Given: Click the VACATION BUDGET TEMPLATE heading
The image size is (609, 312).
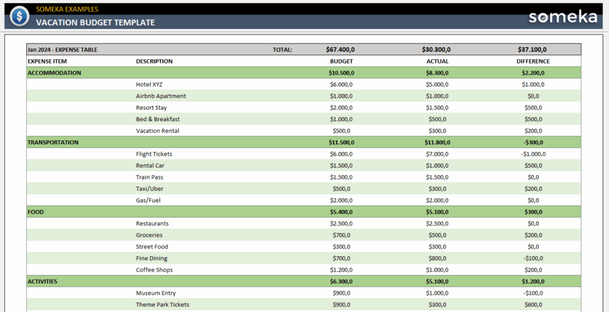Looking at the screenshot, I should coord(95,23).
